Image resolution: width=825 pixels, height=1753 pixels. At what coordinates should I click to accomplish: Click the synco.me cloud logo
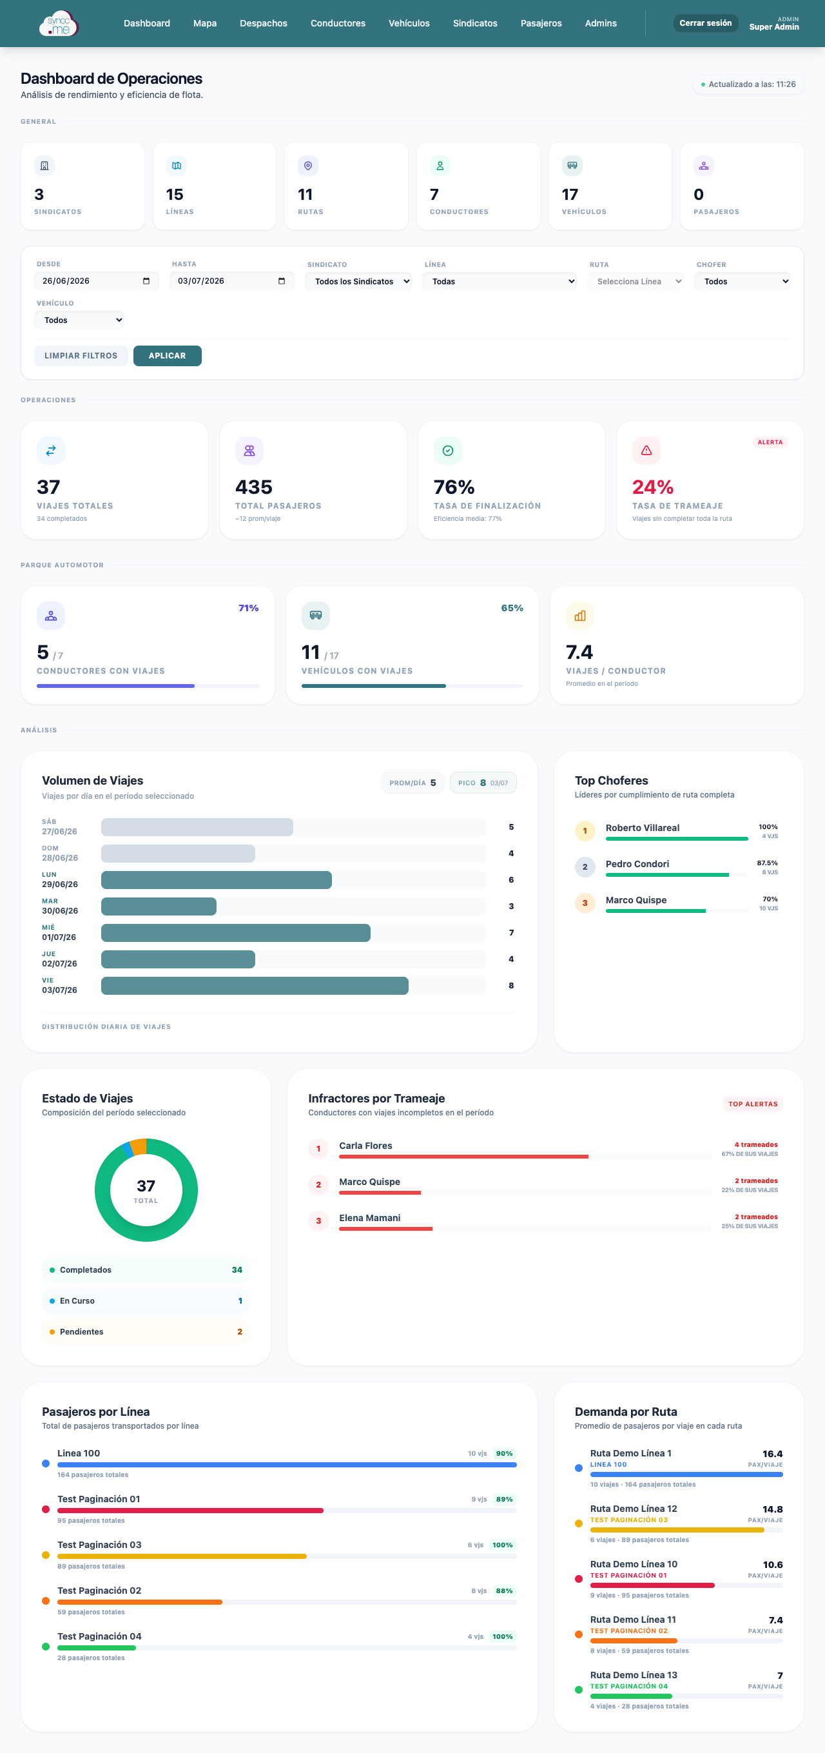pos(59,24)
